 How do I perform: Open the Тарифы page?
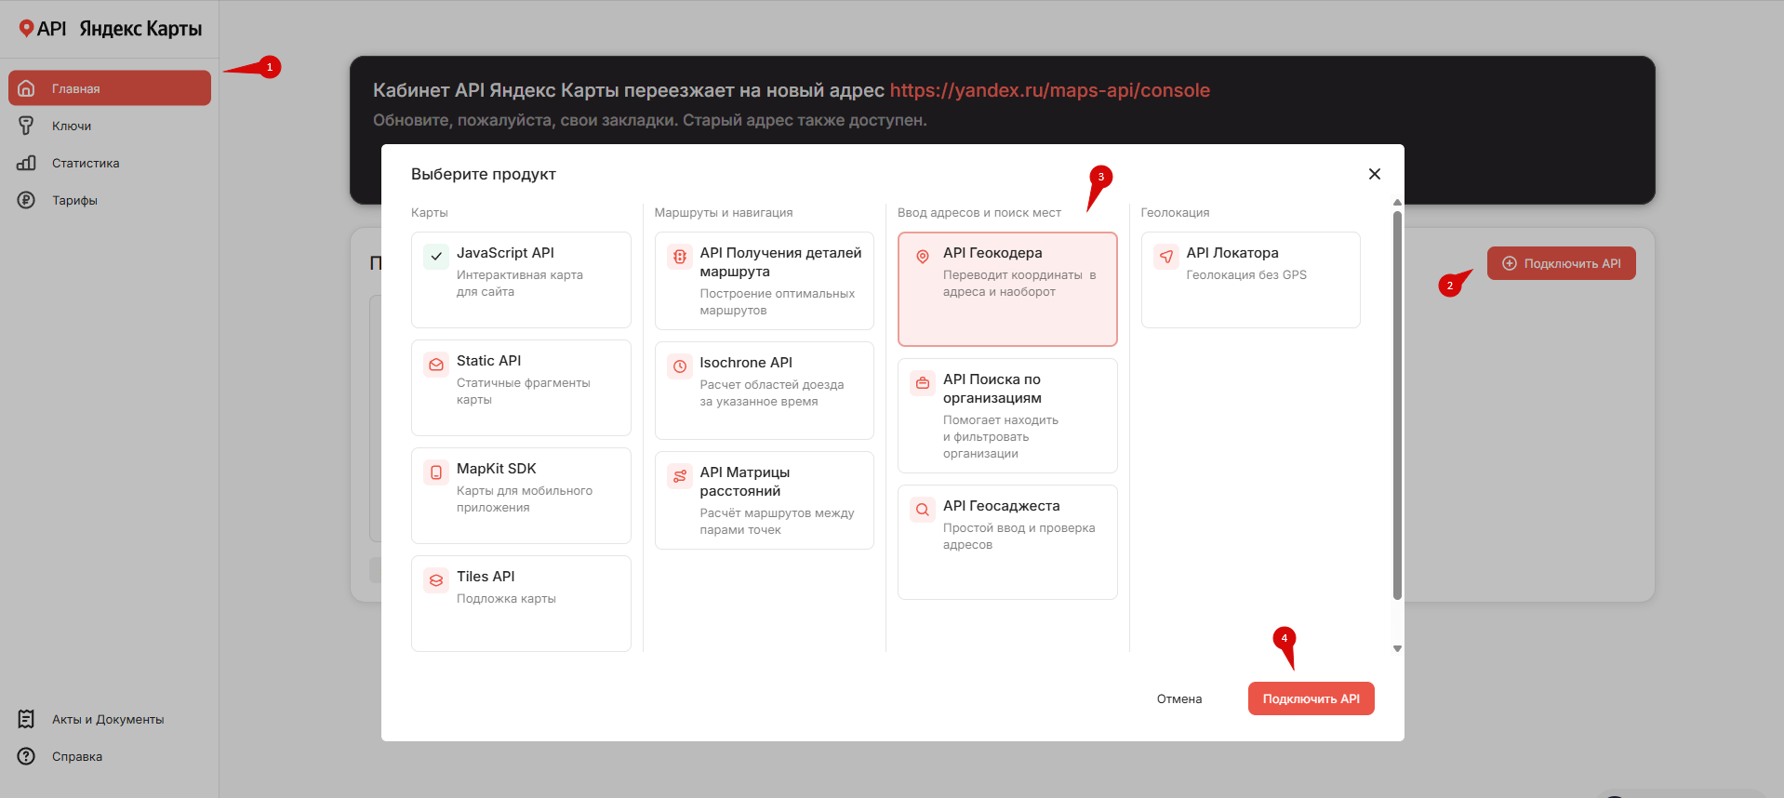[x=110, y=200]
